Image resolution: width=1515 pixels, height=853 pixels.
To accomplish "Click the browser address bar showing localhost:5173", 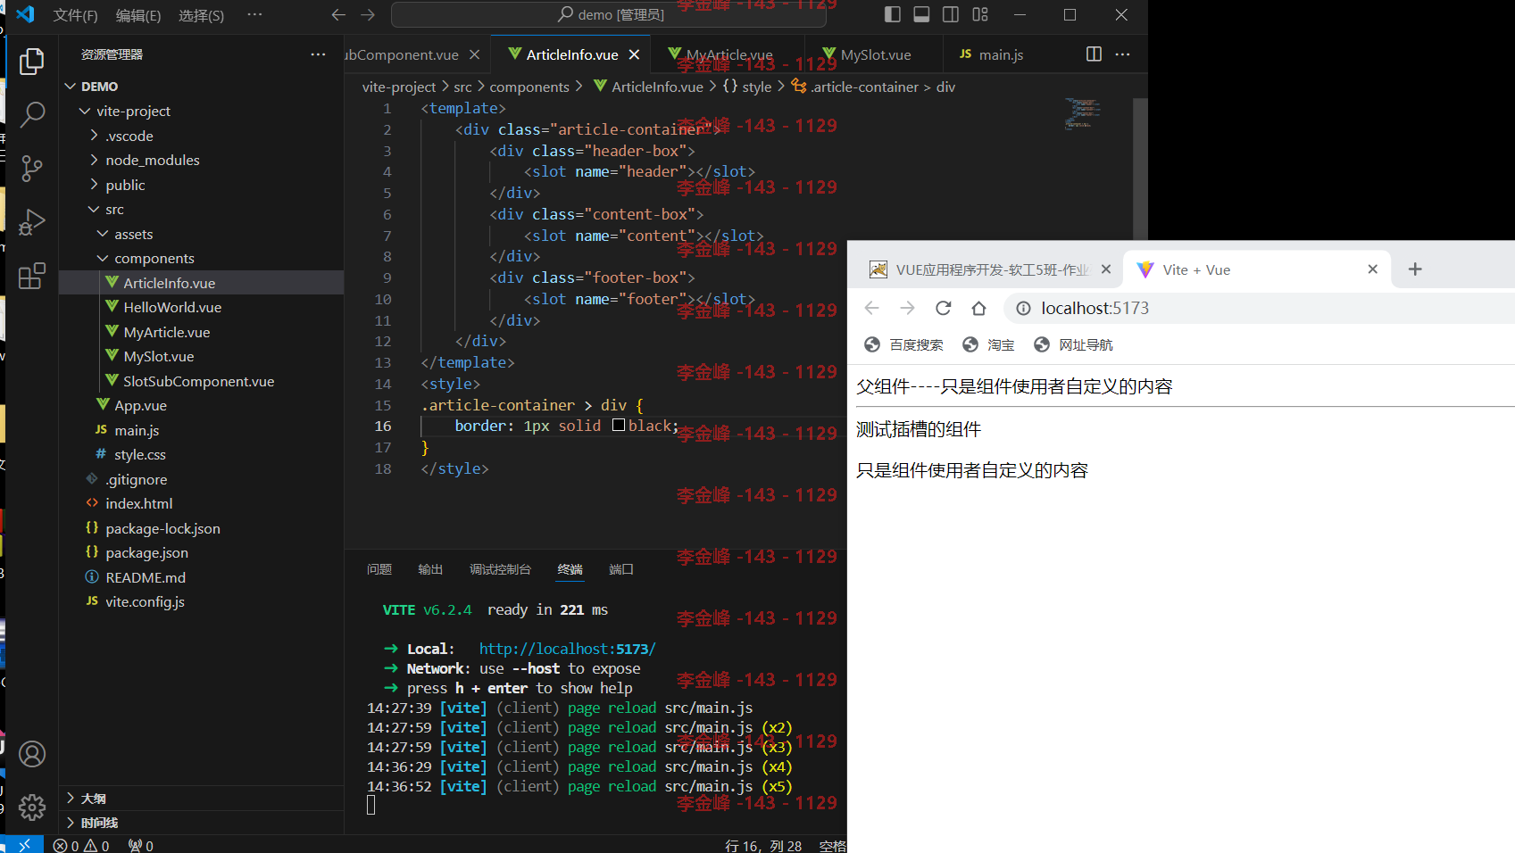I will 1261,308.
